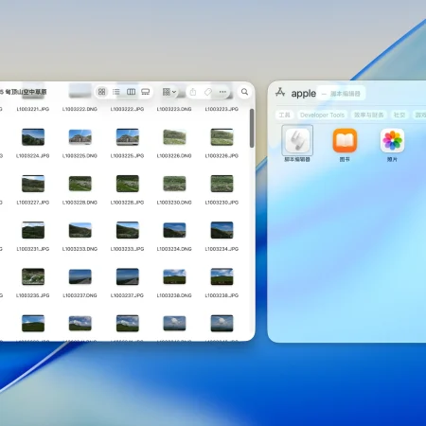This screenshot has width=426, height=426.
Task: Click the file name L1003234.JPG
Action: [x=222, y=249]
